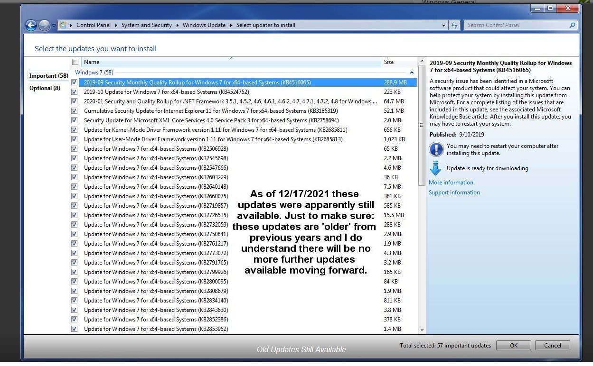Click the Control Panel icon in the address bar
Image resolution: width=593 pixels, height=366 pixels.
click(62, 25)
